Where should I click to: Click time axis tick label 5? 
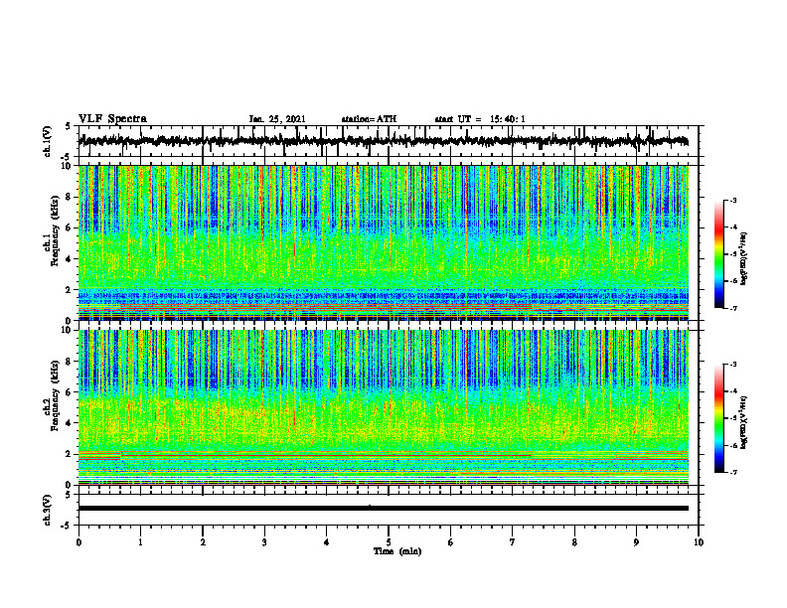point(389,542)
